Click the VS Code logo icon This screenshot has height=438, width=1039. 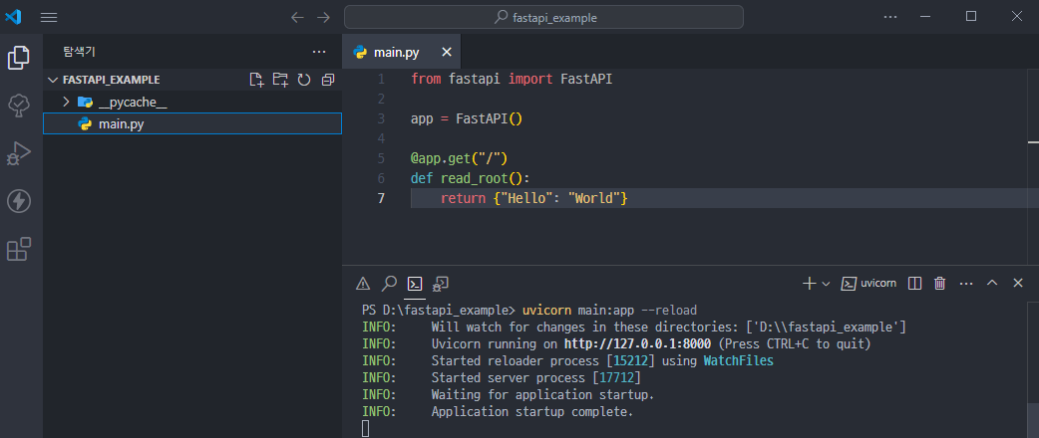click(x=13, y=17)
